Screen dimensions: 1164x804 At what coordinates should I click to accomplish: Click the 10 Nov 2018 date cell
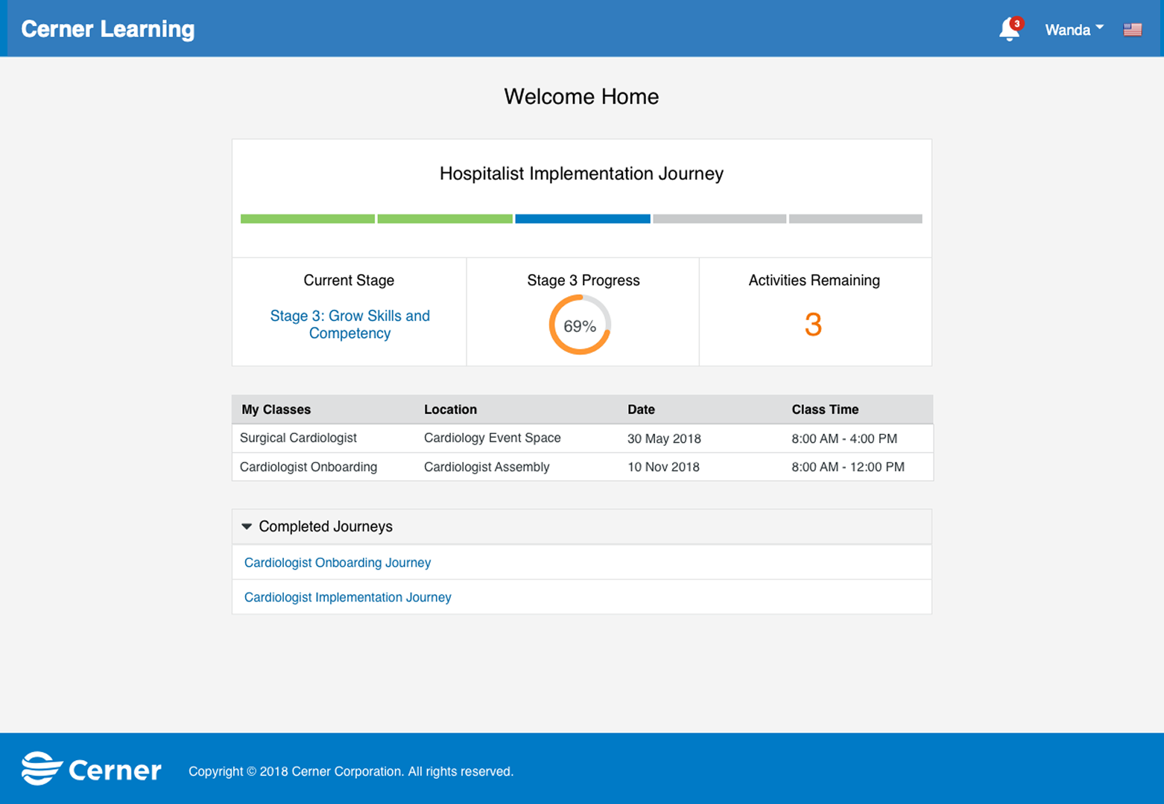pyautogui.click(x=663, y=467)
